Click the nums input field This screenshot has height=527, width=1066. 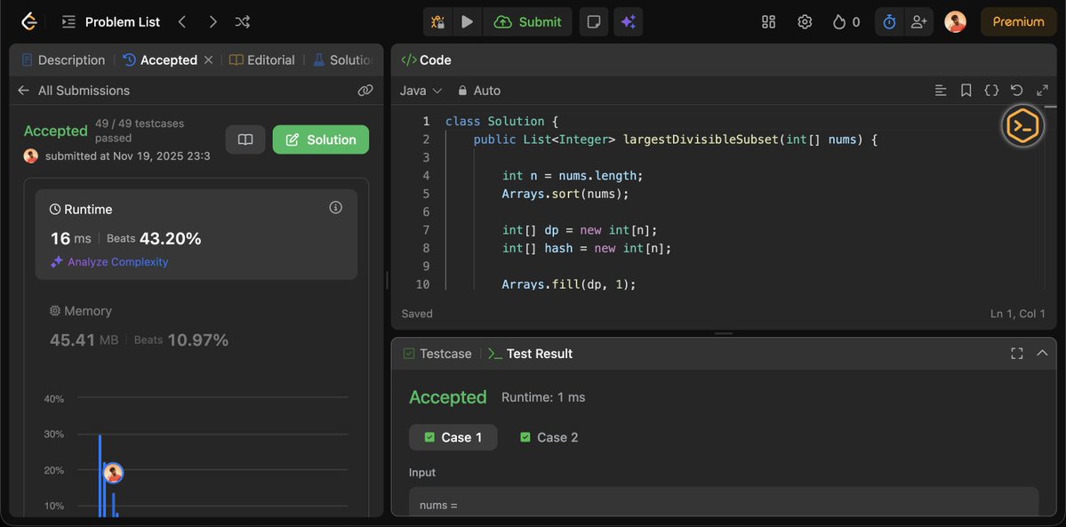coord(724,502)
